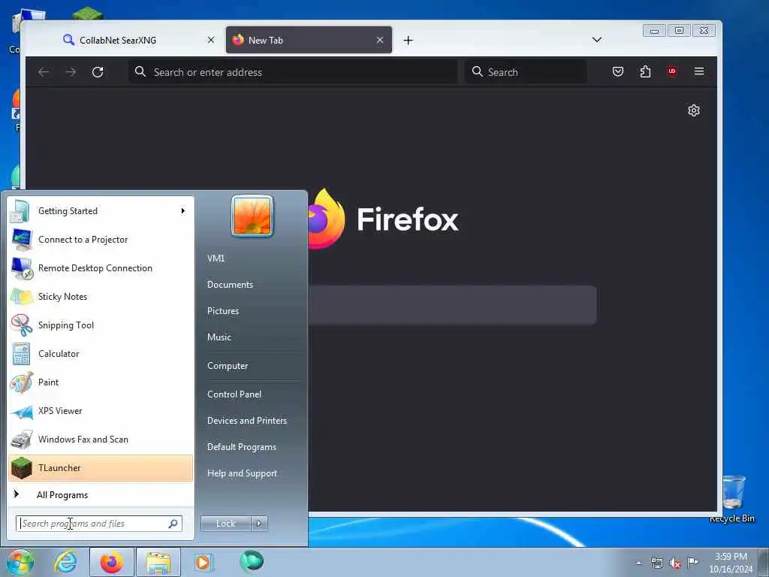Open Getting Started from Start menu
The width and height of the screenshot is (769, 577).
[101, 211]
